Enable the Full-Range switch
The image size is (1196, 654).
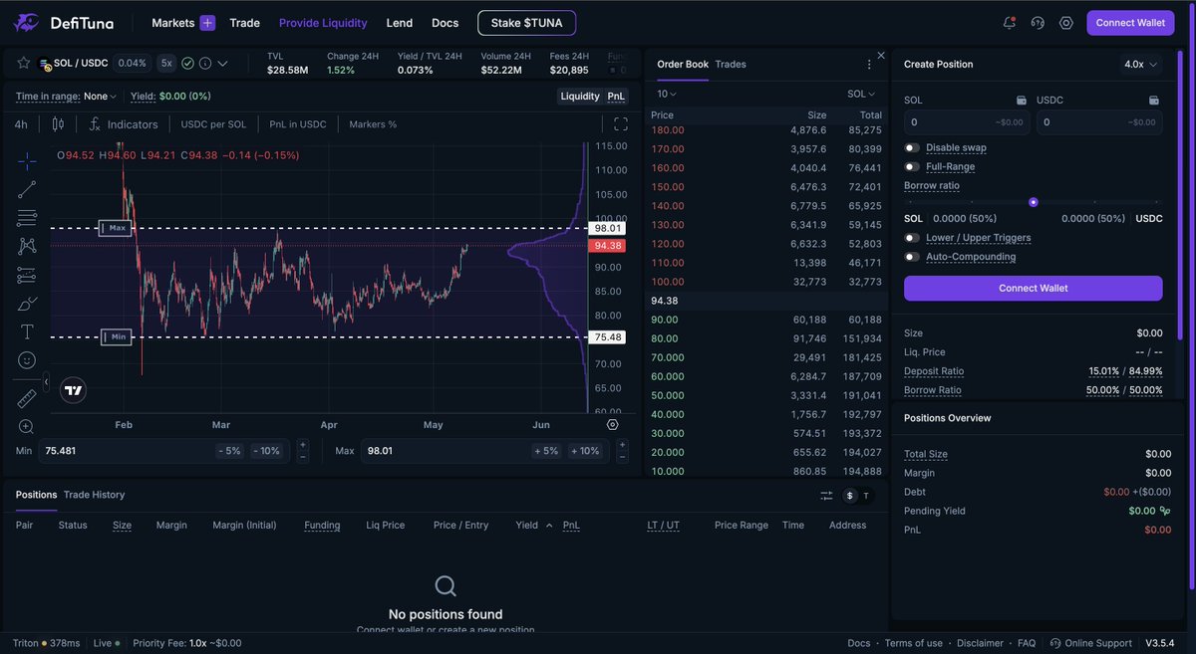click(912, 166)
